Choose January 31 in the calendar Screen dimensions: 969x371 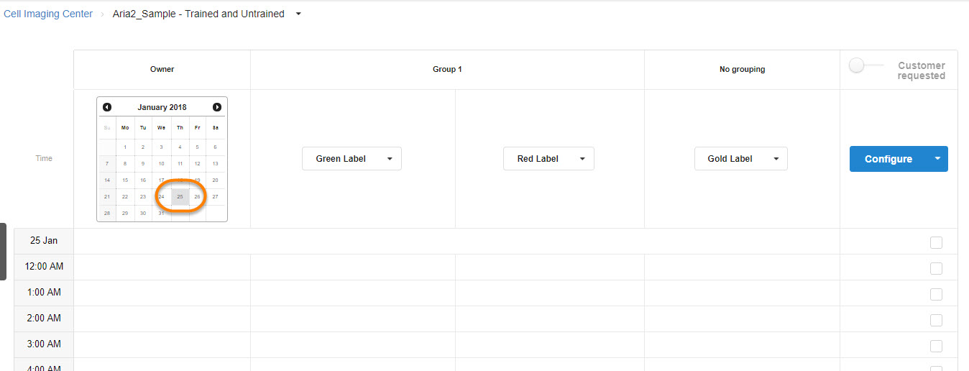[x=161, y=213]
